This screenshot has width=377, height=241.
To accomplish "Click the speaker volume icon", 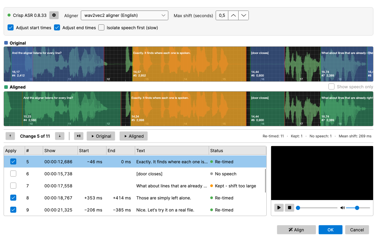I will (x=342, y=208).
